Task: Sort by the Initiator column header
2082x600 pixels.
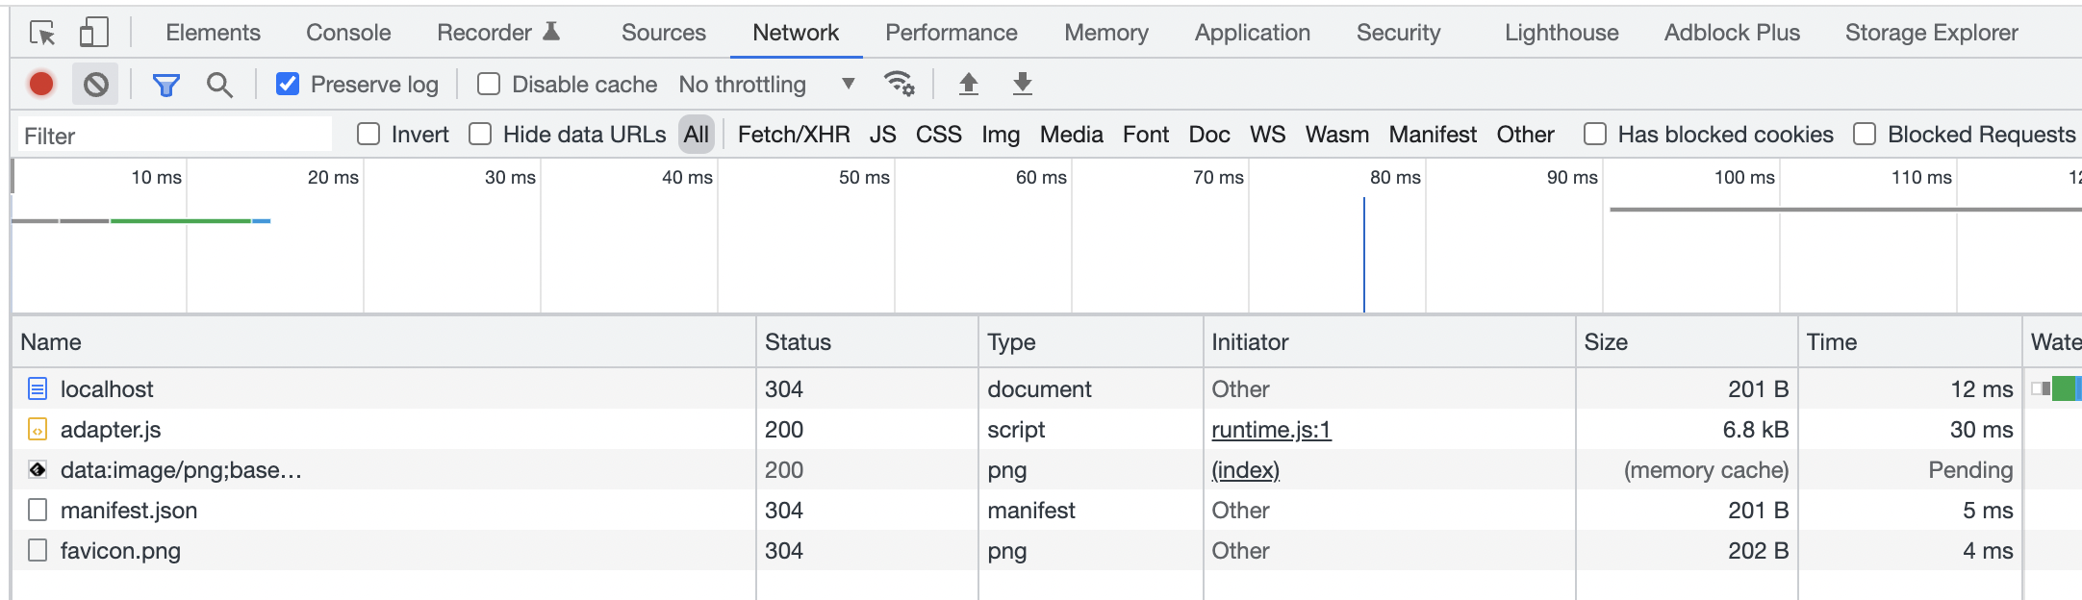Action: click(1389, 342)
